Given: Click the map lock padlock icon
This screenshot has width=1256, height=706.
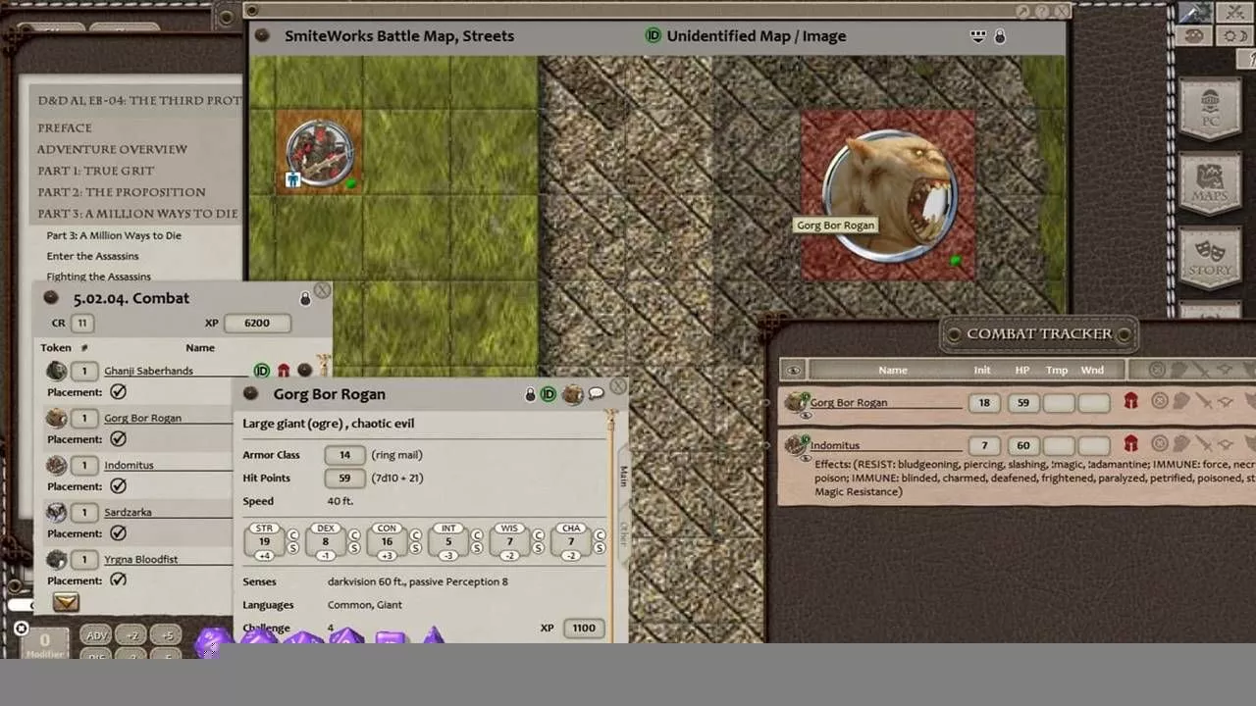Looking at the screenshot, I should pos(1000,36).
